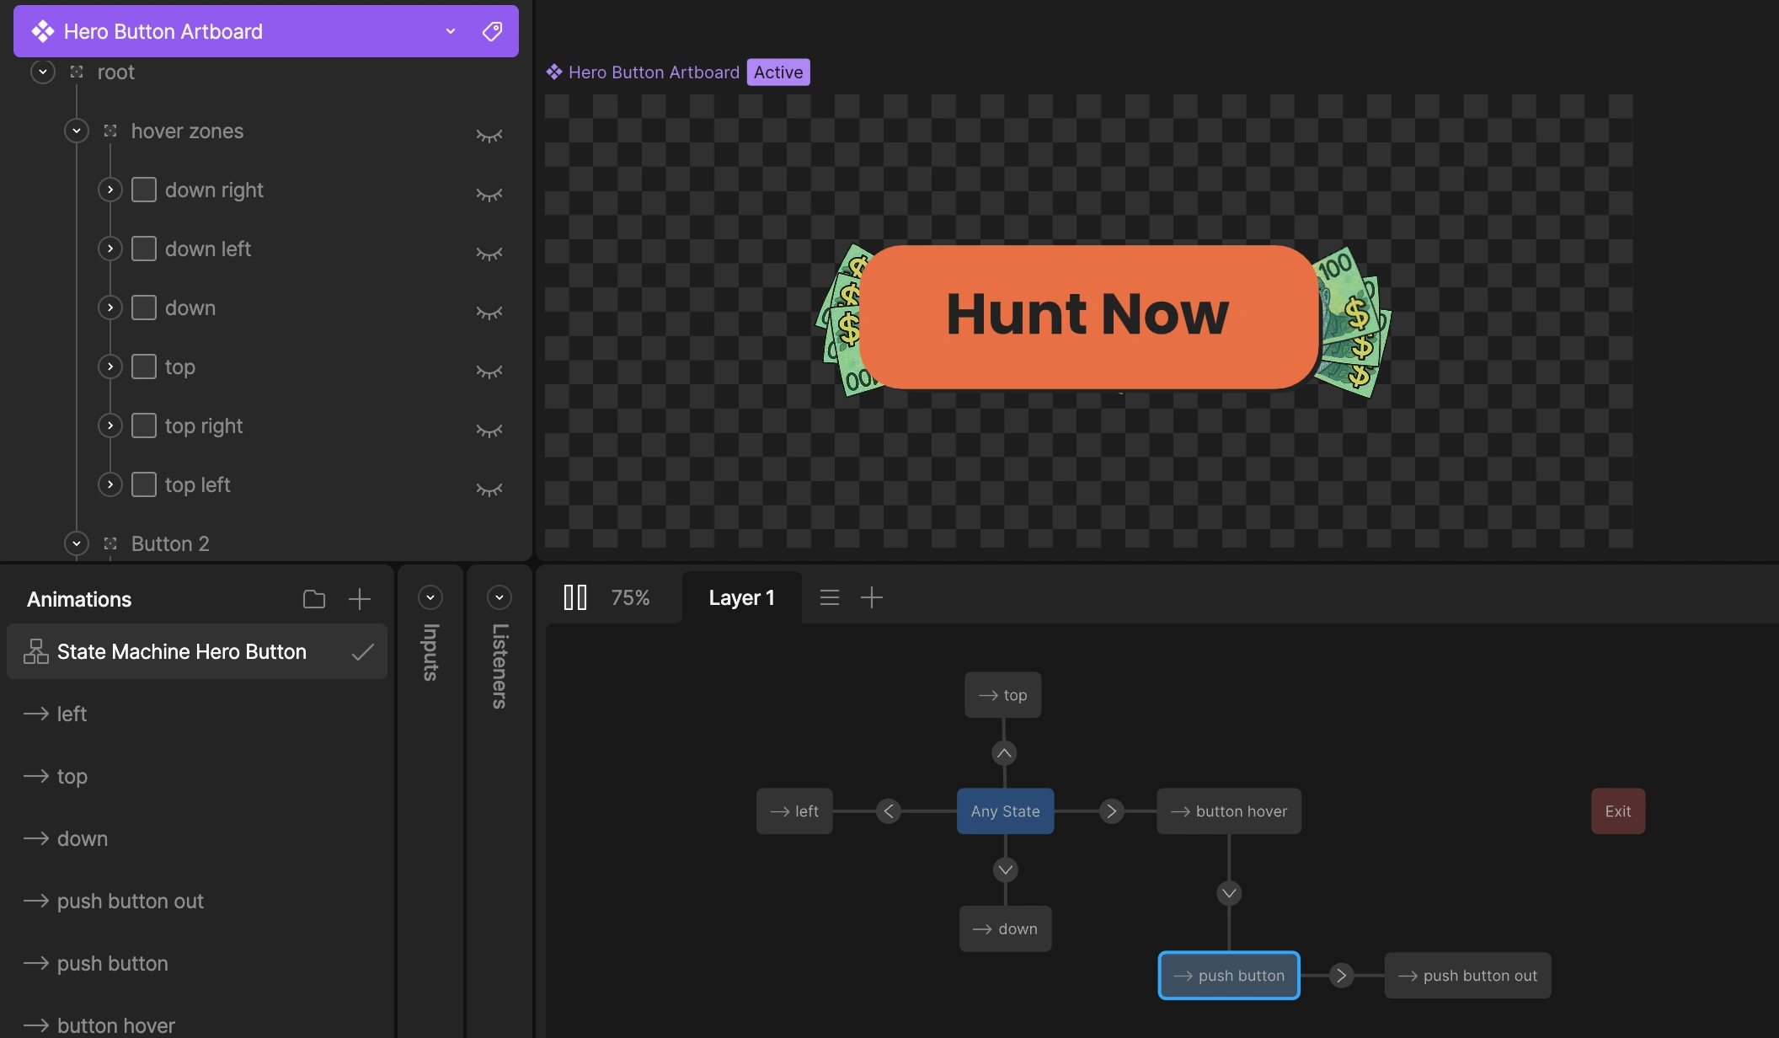The image size is (1779, 1038).
Task: Click transition arrow from Any State to left
Action: click(889, 811)
